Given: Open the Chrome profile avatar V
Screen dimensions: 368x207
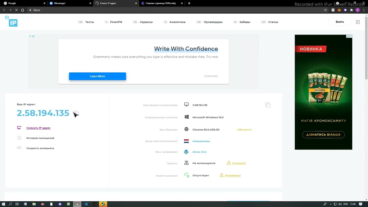Looking at the screenshot, I should [x=358, y=10].
